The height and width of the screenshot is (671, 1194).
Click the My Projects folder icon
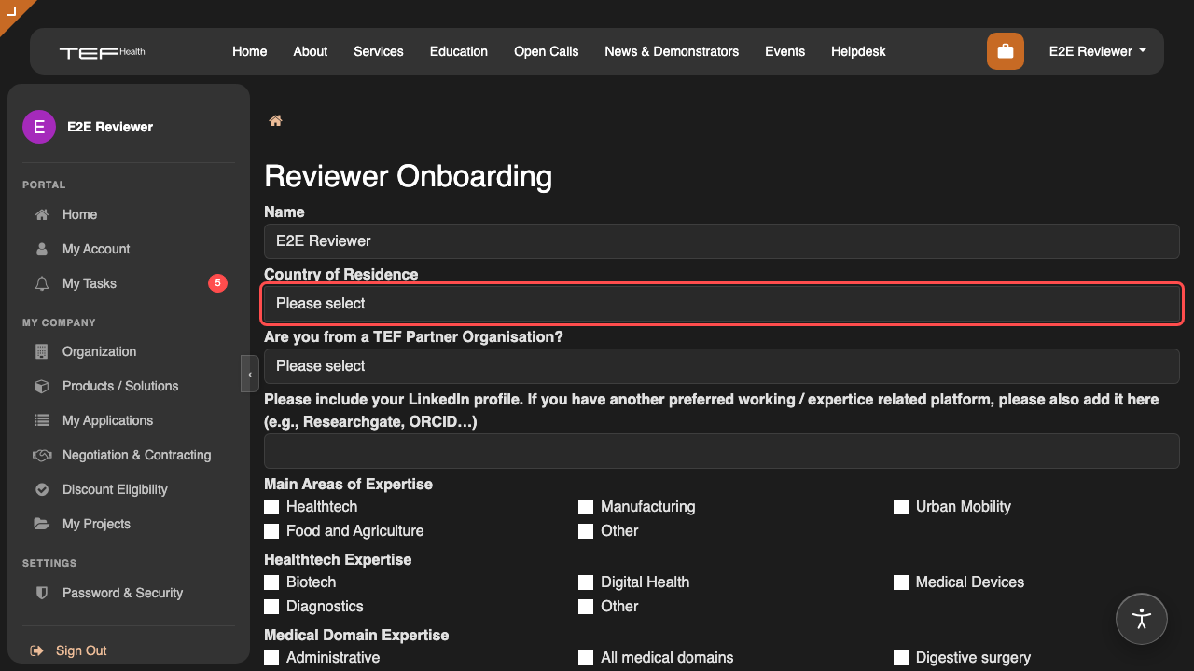[41, 524]
